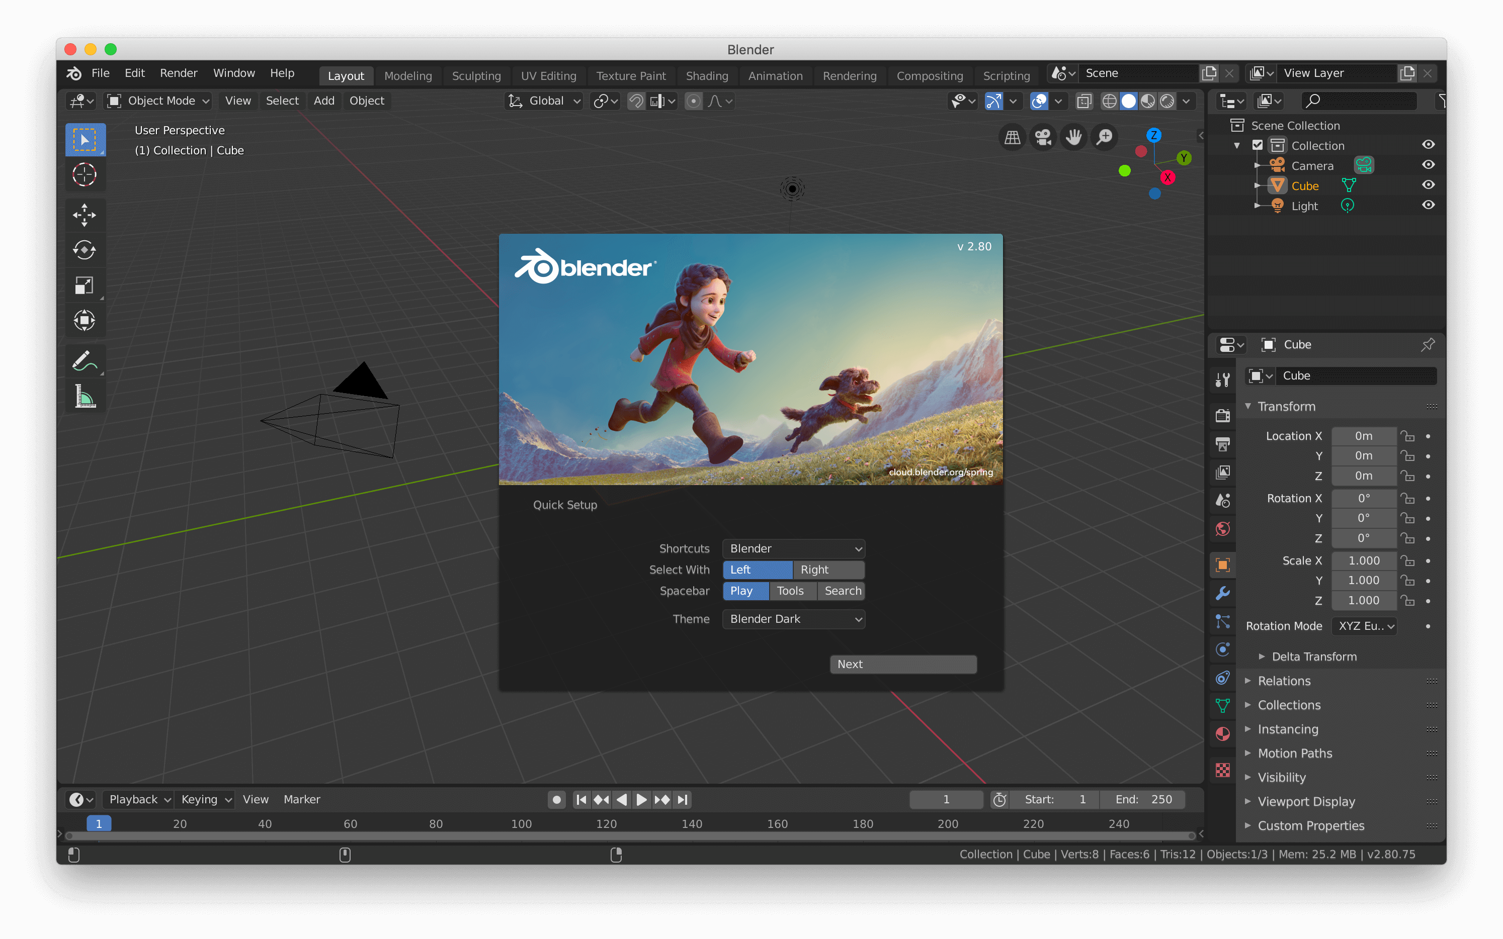Viewport: 1503px width, 939px height.
Task: Open the World properties tab (globe icon)
Action: click(1222, 529)
